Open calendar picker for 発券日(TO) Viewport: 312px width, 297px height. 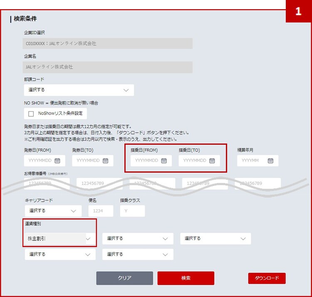tap(105, 161)
